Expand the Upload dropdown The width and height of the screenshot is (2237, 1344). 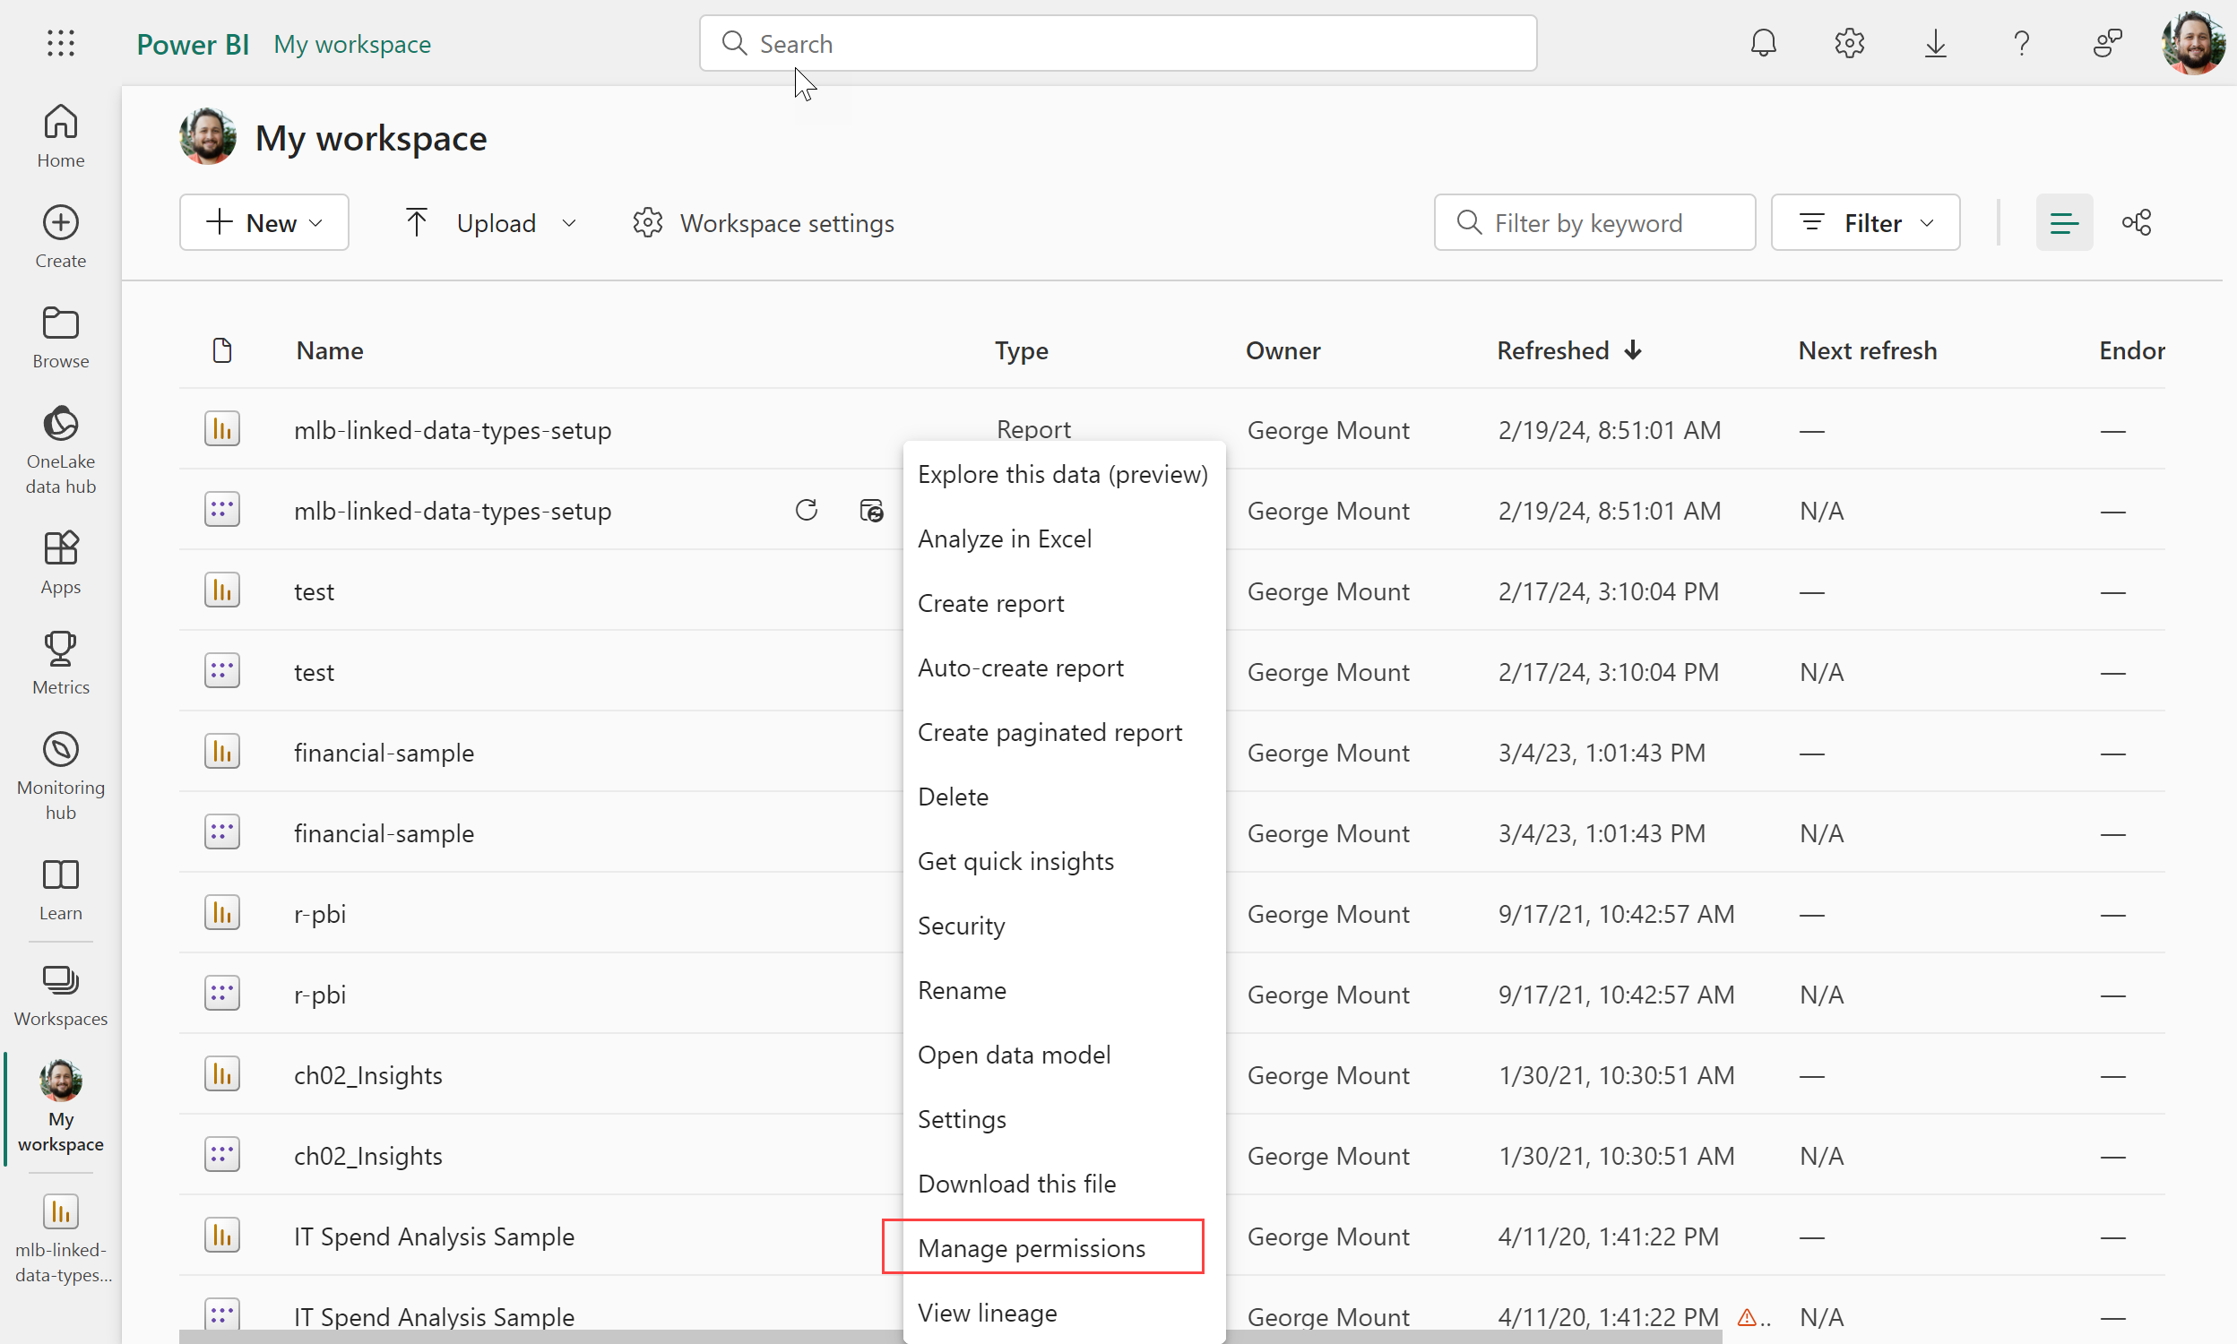coord(489,222)
